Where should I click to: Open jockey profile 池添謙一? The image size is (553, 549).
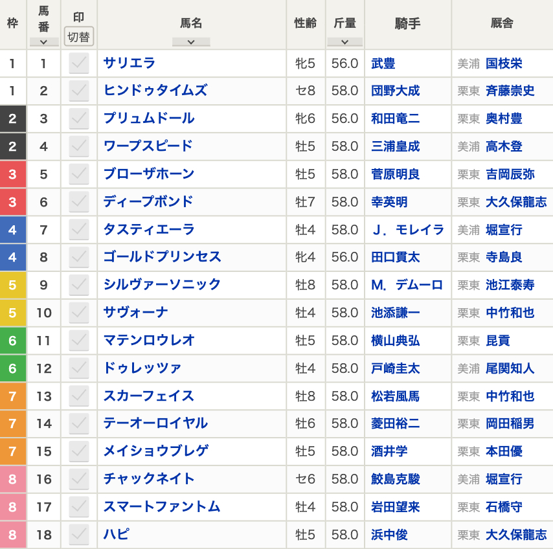coord(396,313)
